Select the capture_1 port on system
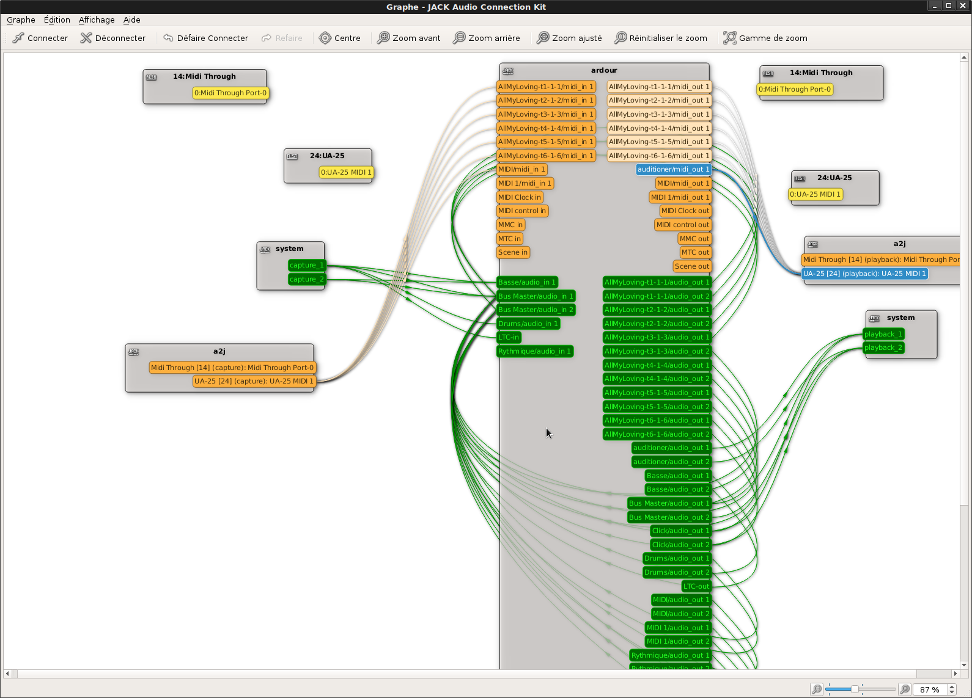 (x=306, y=265)
